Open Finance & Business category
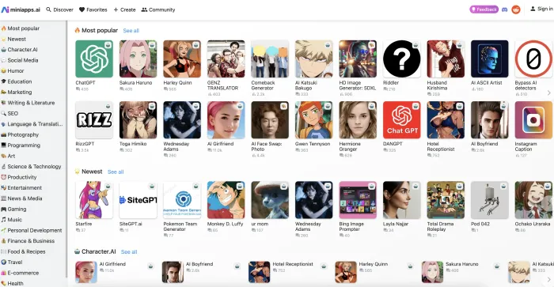Viewport: 554px width, 287px height. click(x=28, y=241)
